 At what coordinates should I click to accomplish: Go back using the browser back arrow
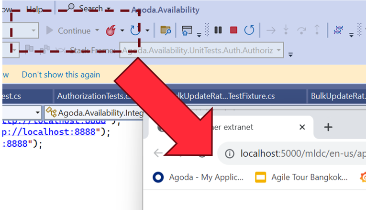[x=158, y=153]
